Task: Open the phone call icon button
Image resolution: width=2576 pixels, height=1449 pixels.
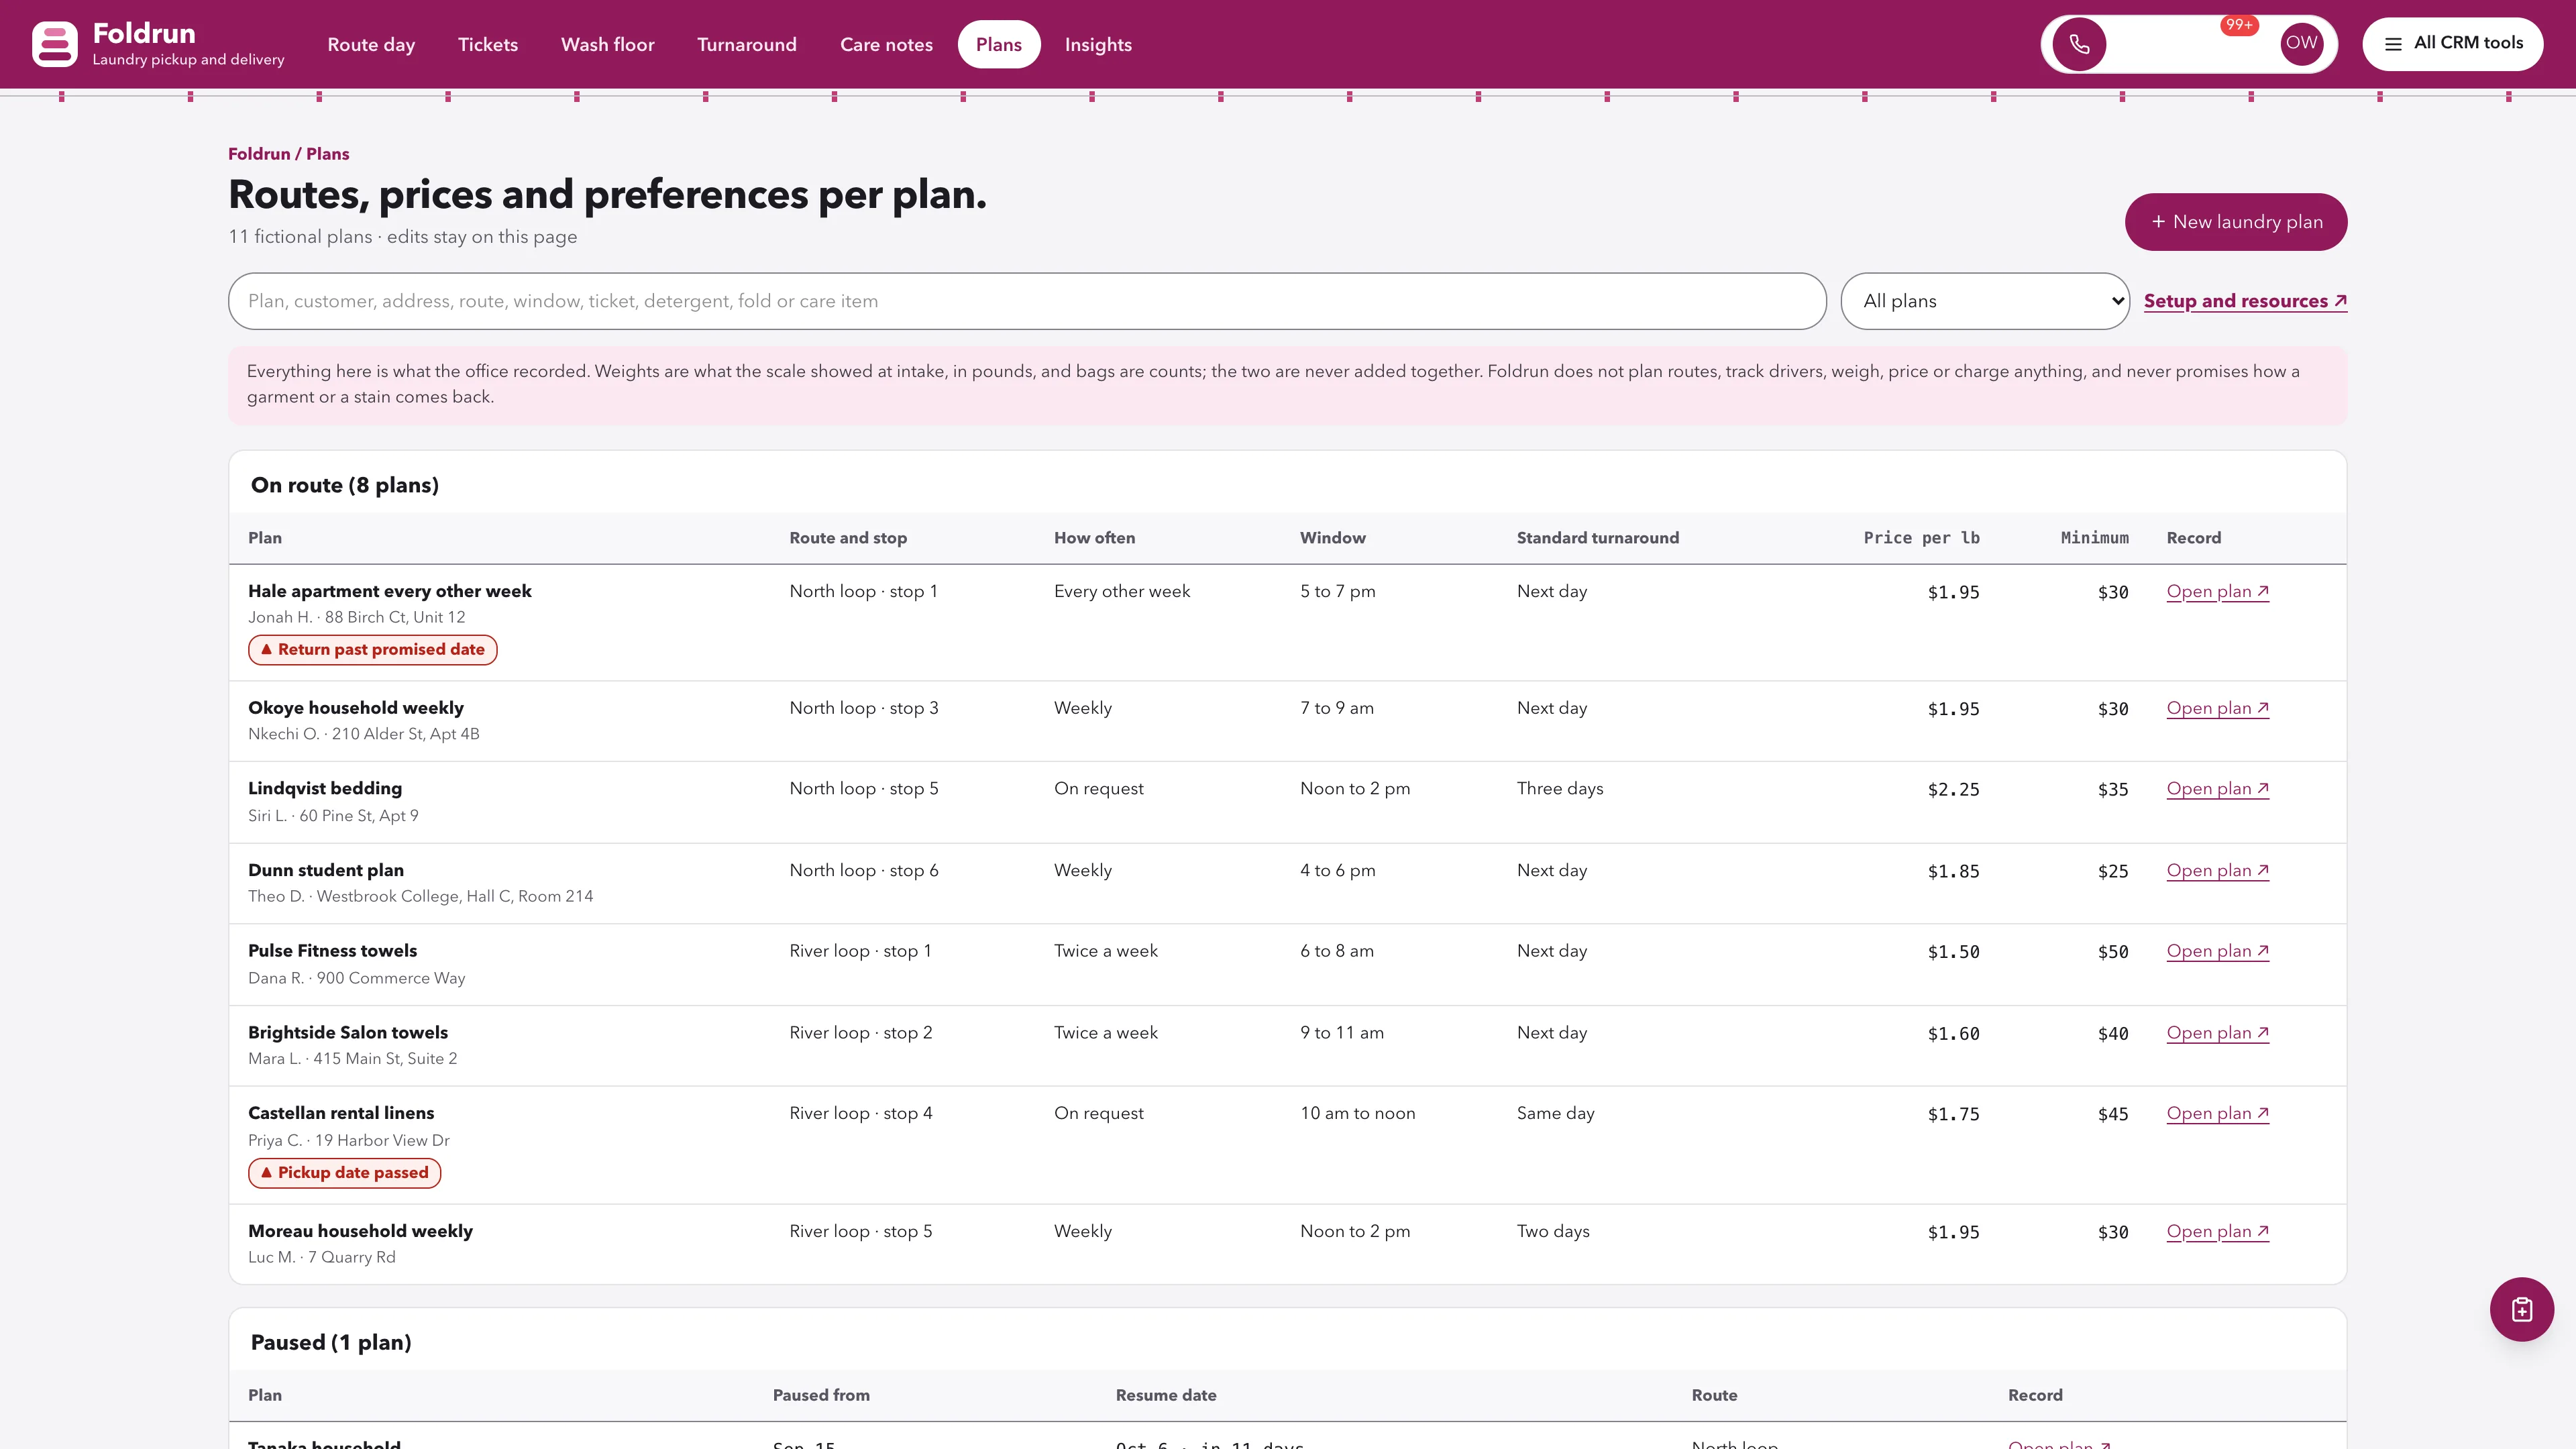Action: coord(2079,44)
